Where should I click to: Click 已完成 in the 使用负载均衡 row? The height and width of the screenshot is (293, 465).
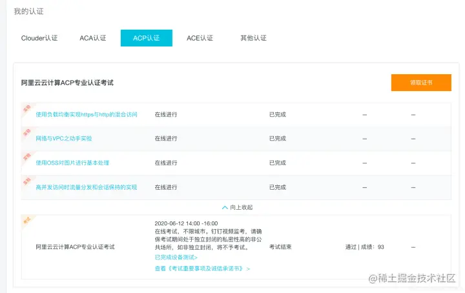point(278,114)
